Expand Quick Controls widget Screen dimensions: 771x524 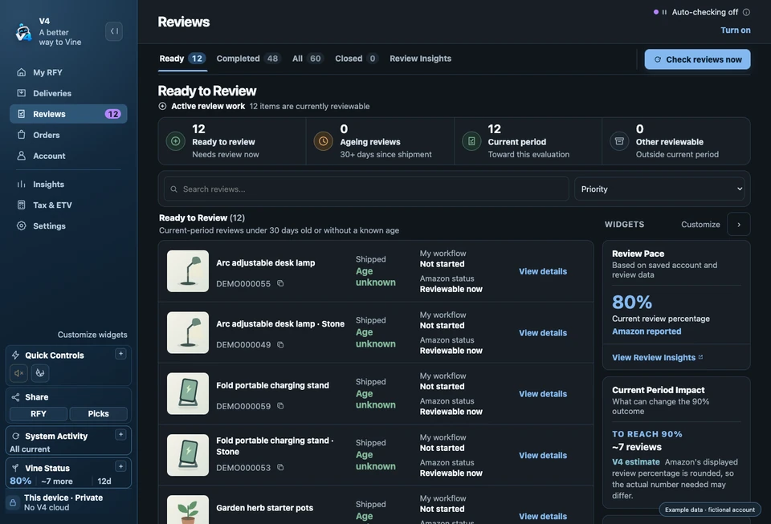tap(120, 354)
